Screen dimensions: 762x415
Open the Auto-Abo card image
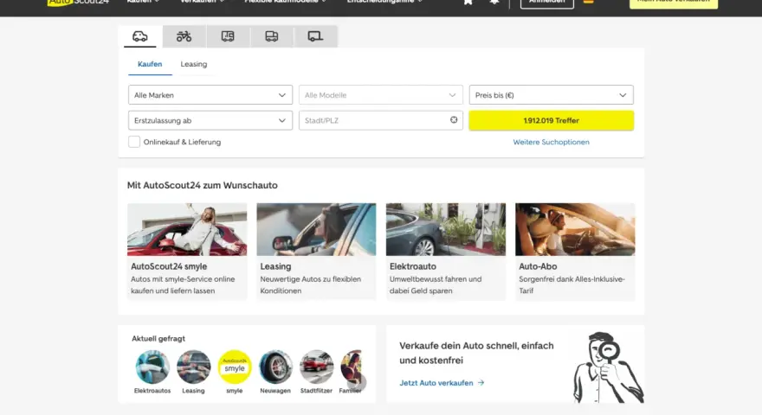[x=575, y=230]
